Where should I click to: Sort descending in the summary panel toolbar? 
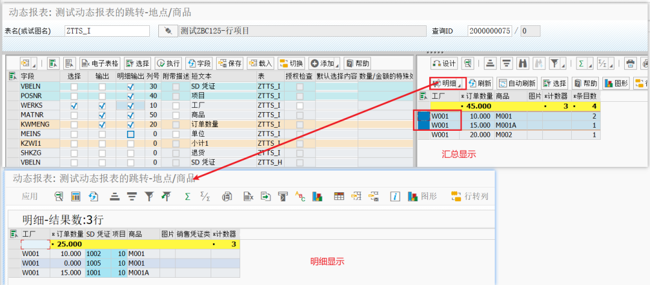506,63
